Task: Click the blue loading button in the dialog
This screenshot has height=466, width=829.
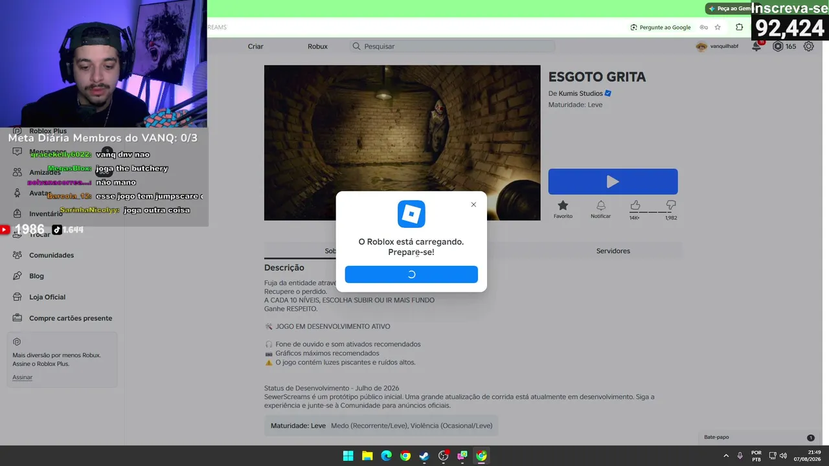Action: pos(411,274)
